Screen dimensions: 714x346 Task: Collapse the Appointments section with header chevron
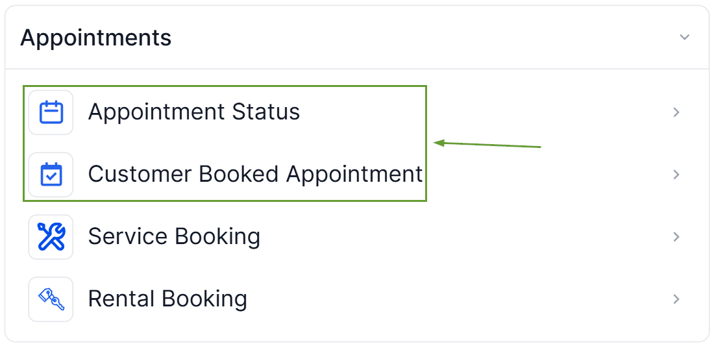pyautogui.click(x=684, y=37)
